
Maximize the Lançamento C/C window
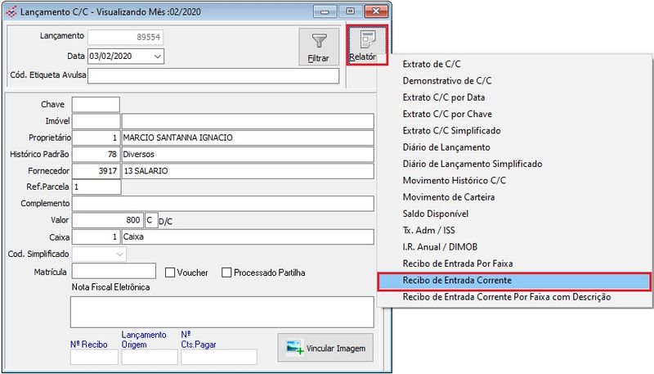[351, 11]
